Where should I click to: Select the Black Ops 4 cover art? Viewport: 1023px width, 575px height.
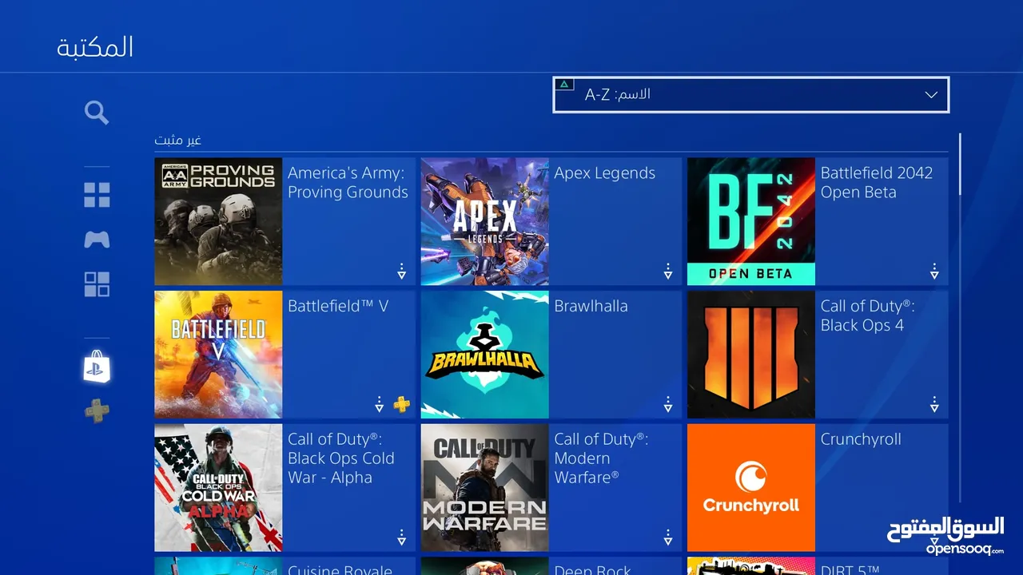pos(751,355)
